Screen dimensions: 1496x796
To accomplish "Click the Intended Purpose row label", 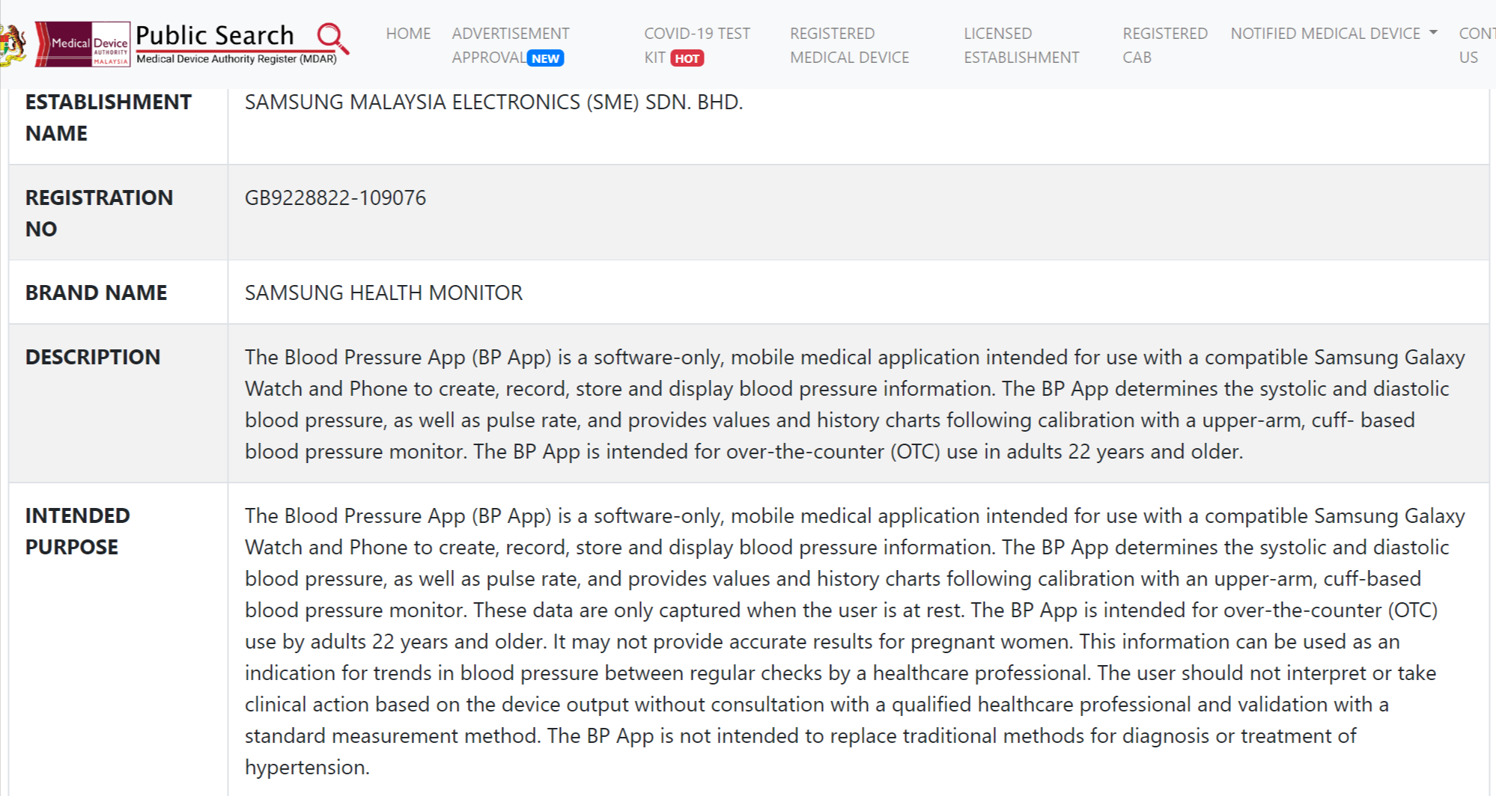I will click(x=77, y=531).
